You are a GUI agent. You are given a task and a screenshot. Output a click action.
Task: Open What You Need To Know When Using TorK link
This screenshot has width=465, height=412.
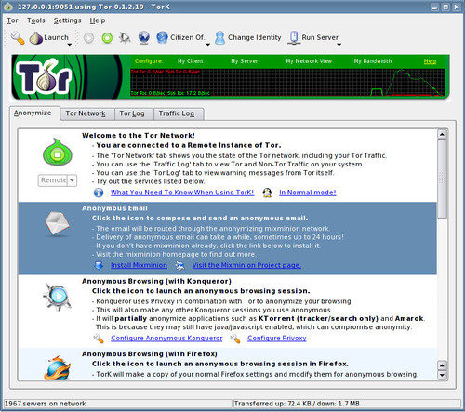coord(182,193)
